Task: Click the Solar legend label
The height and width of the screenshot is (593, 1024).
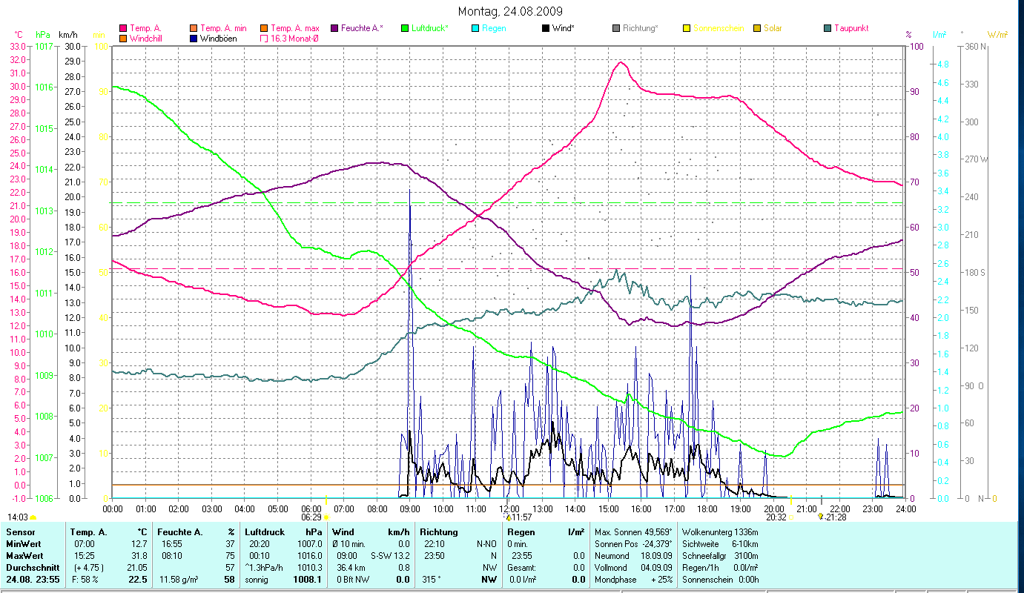Action: tap(772, 28)
